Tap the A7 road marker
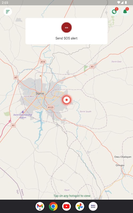This screenshot has height=213, width=133. (x=16, y=77)
